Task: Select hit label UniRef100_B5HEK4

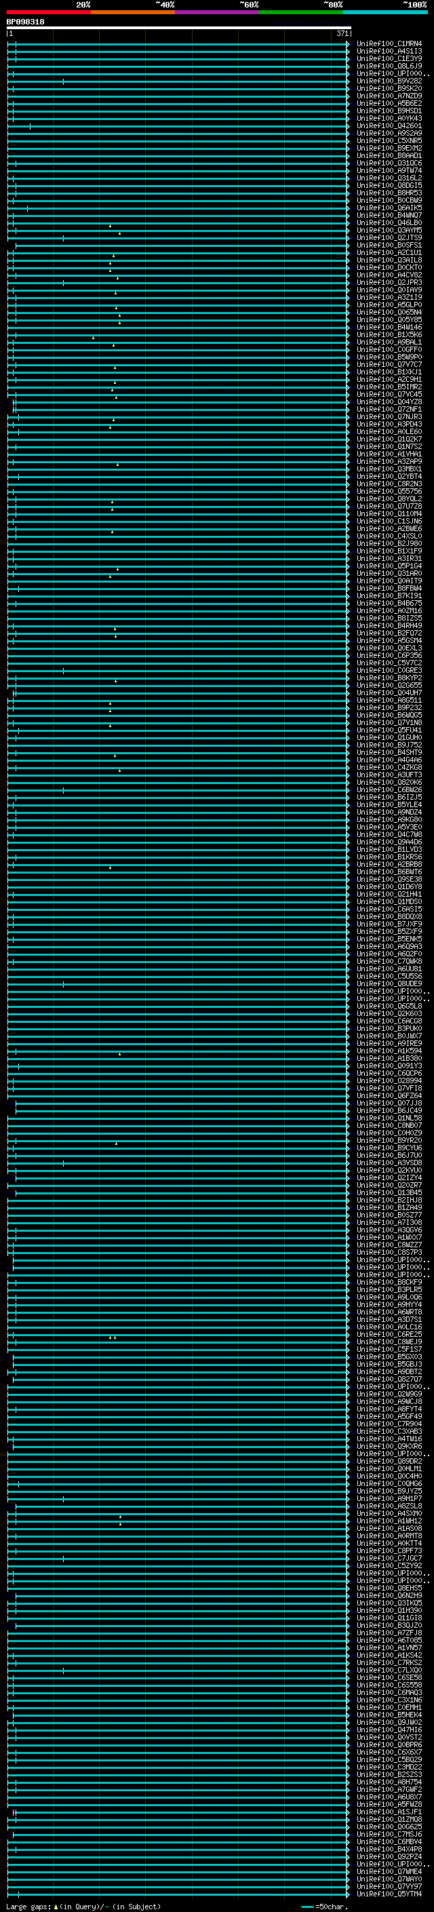Action: click(x=389, y=1715)
